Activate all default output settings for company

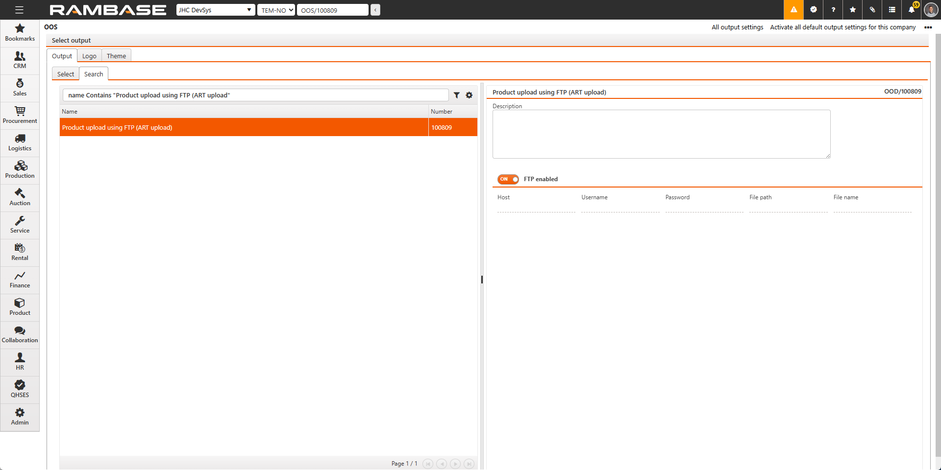pos(842,27)
